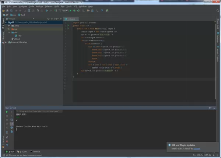
Task: Click the Open folder toolbar icon
Action: 3,11
